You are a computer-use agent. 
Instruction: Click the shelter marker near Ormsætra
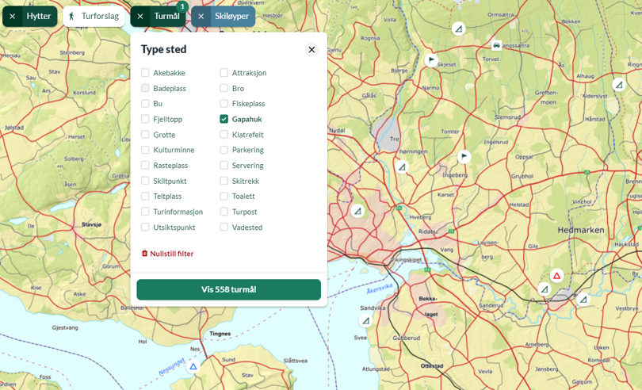pyautogui.click(x=459, y=29)
